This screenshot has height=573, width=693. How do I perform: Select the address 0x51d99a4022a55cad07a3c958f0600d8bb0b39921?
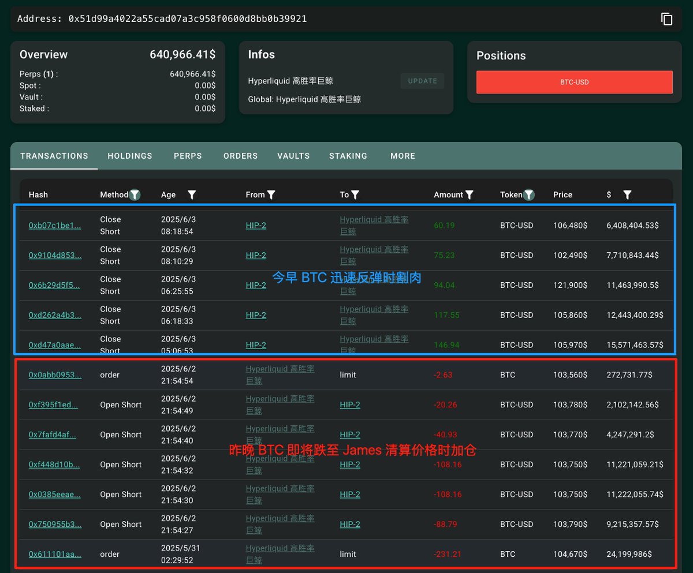tap(188, 19)
